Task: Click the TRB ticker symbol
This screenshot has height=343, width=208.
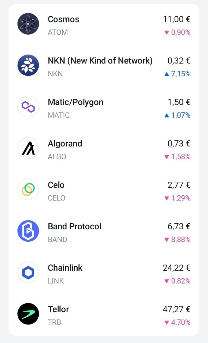Action: (54, 322)
